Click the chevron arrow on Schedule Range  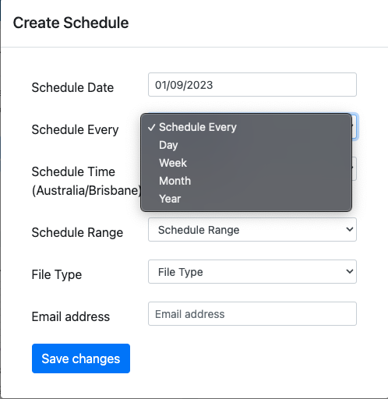tap(350, 229)
